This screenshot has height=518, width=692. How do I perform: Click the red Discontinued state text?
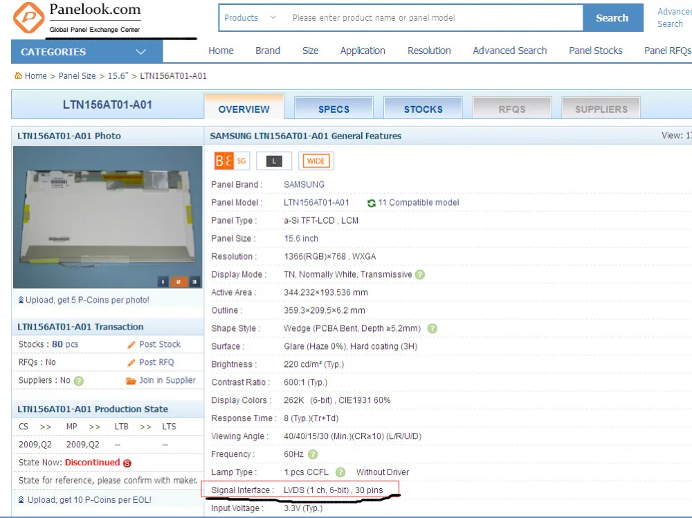(92, 463)
